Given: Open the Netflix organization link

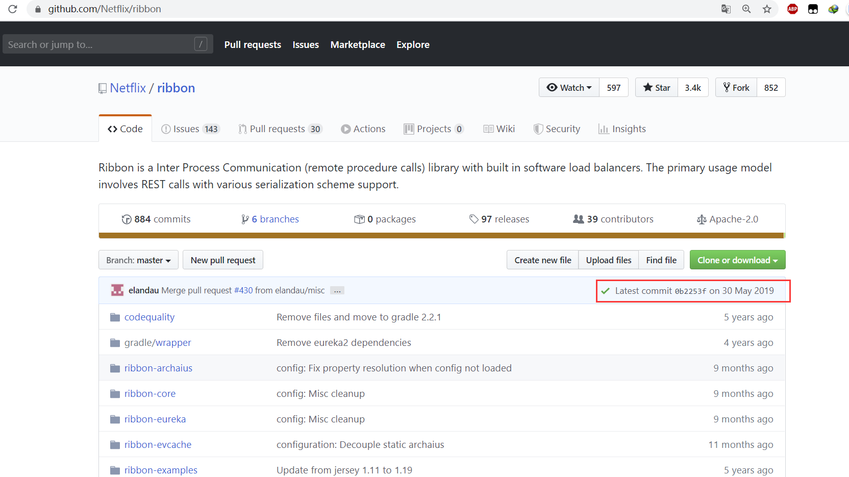Looking at the screenshot, I should [x=128, y=88].
